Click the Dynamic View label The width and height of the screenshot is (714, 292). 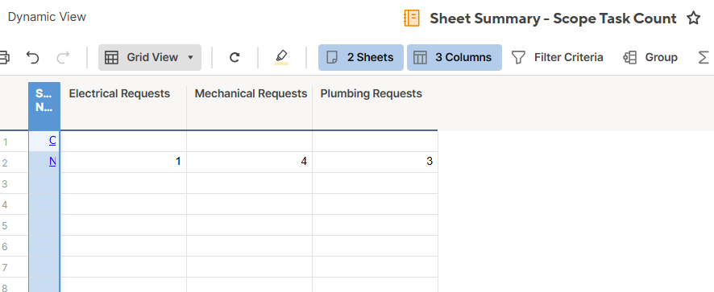coord(47,17)
